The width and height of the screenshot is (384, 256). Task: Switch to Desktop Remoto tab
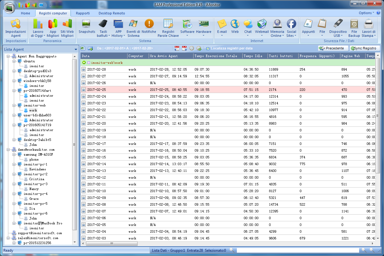pos(112,13)
